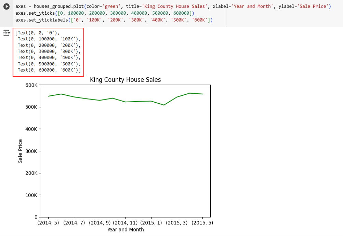Select output line Text(0, 400000, '400K')
This screenshot has width=343, height=236.
click(49, 57)
